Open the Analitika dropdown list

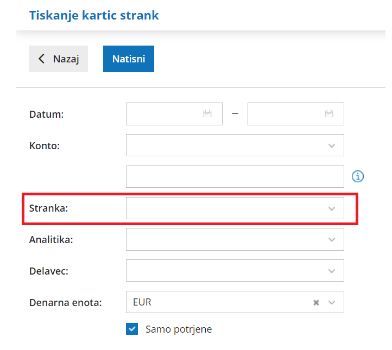(332, 239)
